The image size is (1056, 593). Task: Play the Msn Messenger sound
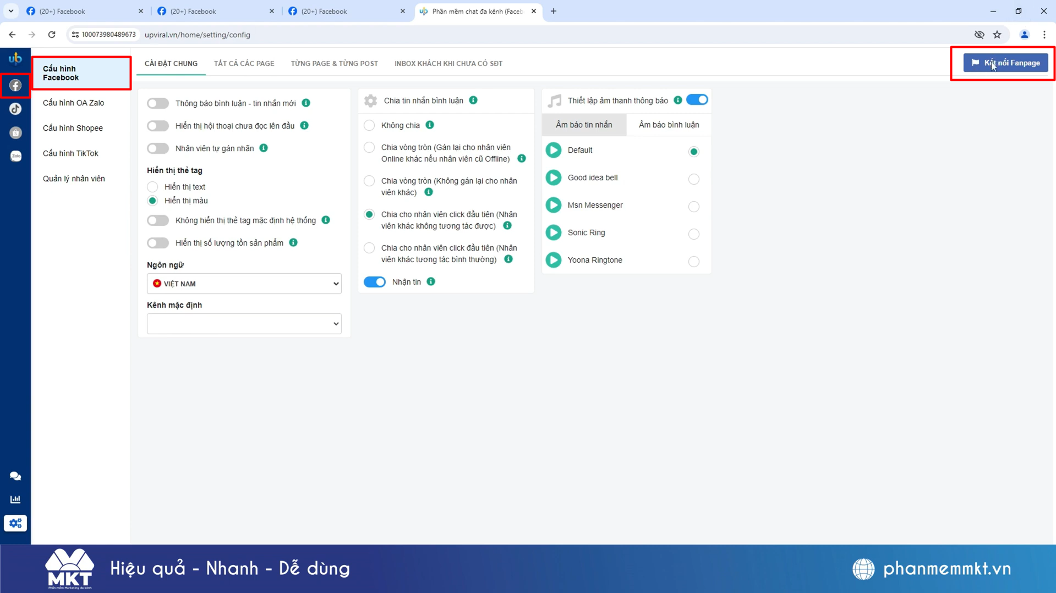coord(554,205)
